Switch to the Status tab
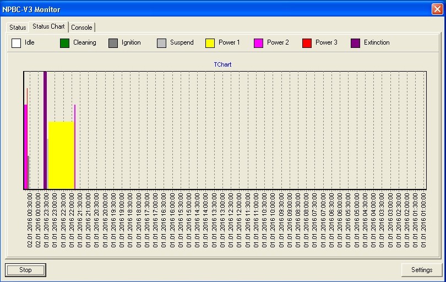The height and width of the screenshot is (282, 446). click(18, 28)
